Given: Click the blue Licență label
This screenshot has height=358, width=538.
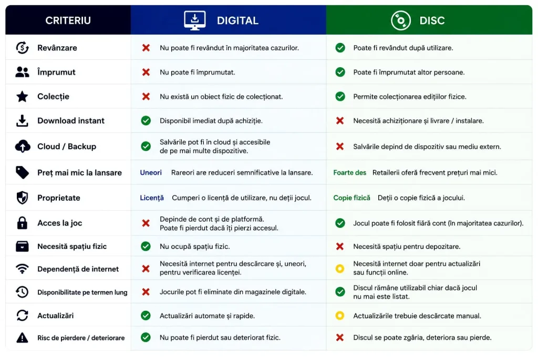Looking at the screenshot, I should click(152, 198).
